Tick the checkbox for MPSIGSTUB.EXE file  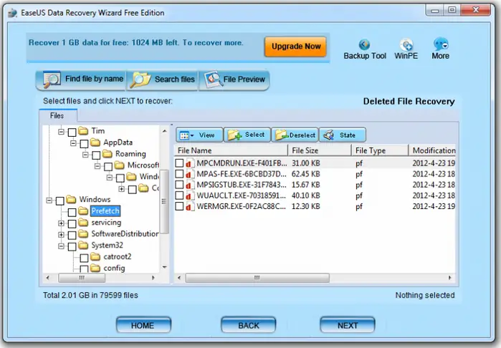pos(179,185)
